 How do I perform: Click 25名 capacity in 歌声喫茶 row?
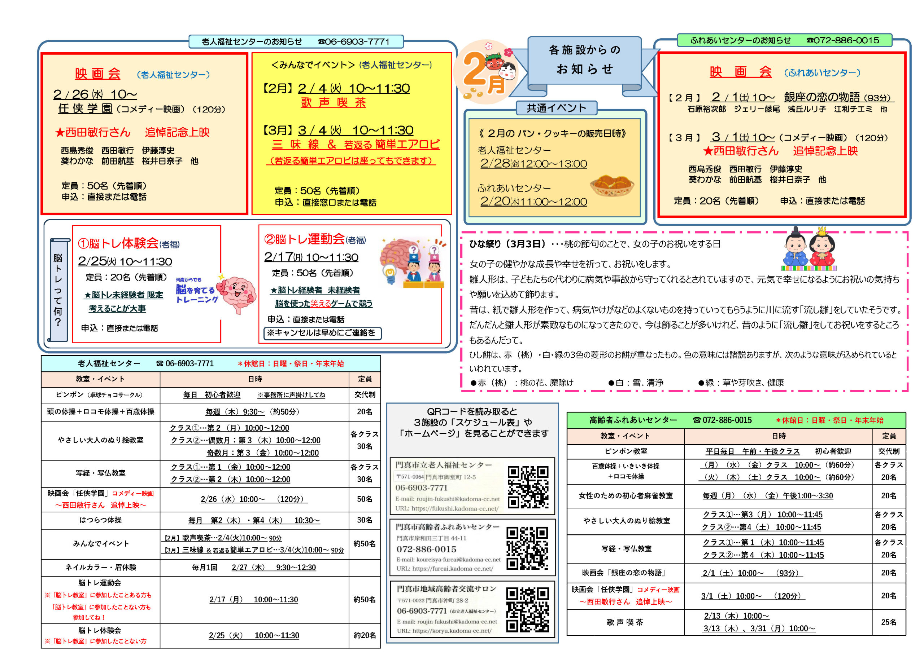pos(889,622)
